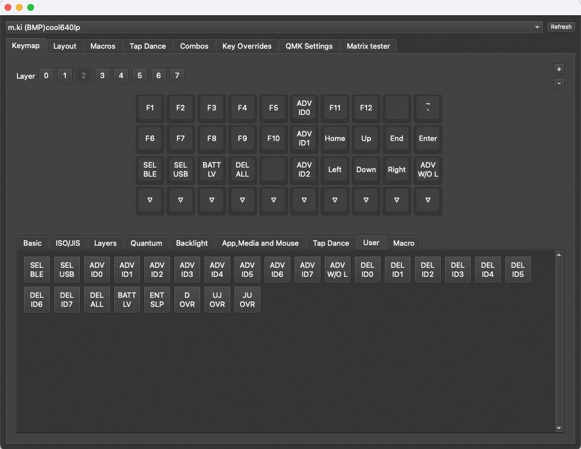Select the Enter key in keymap

click(428, 139)
